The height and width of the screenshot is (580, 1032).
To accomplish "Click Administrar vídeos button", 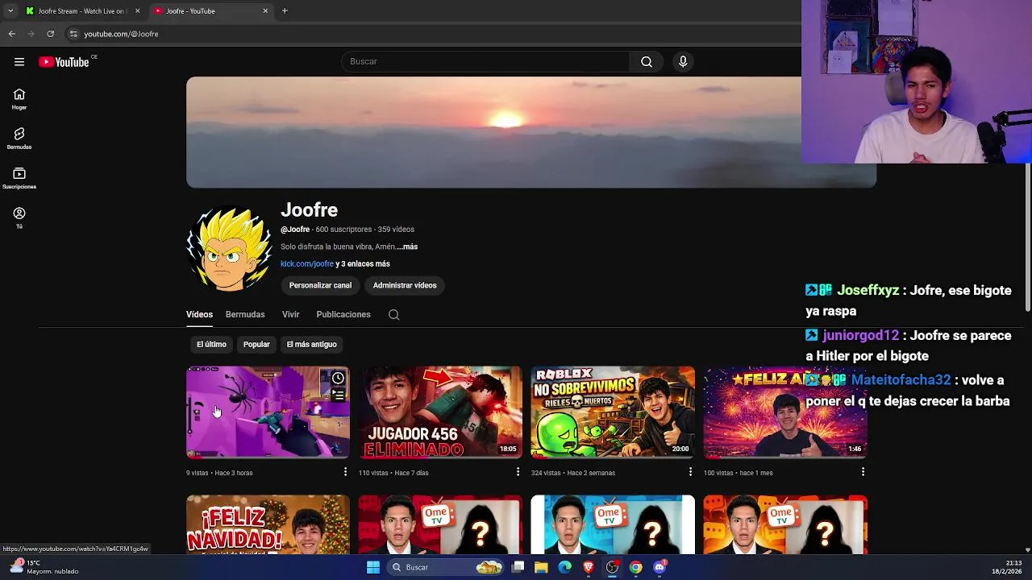I will 405,285.
